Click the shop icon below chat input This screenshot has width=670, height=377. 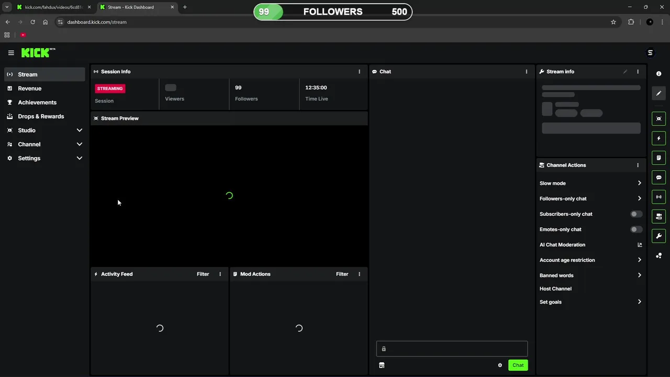(382, 365)
